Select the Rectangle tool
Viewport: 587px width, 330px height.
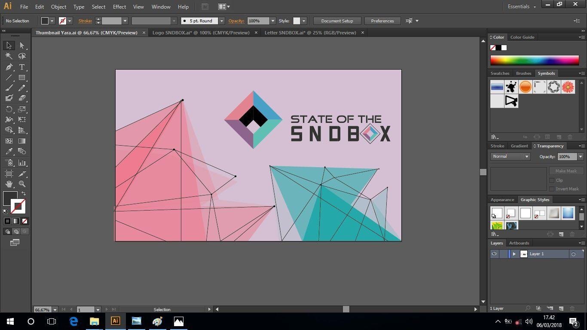(x=22, y=78)
